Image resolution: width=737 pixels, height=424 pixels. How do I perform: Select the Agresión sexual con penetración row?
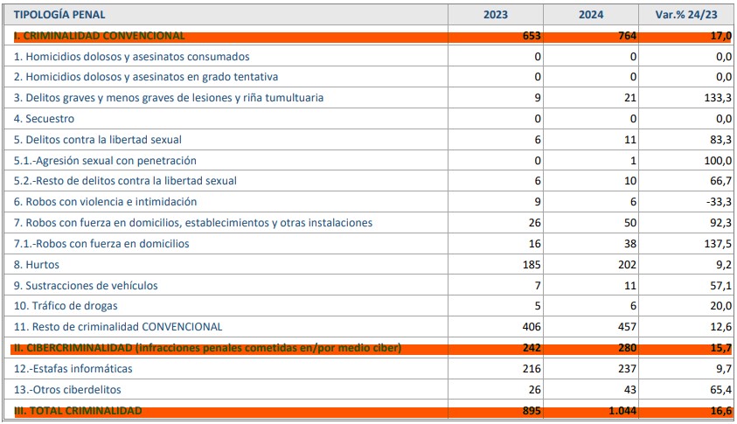[105, 160]
